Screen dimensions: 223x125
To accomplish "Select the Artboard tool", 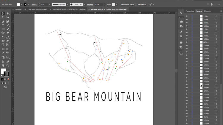I will point(3,62).
